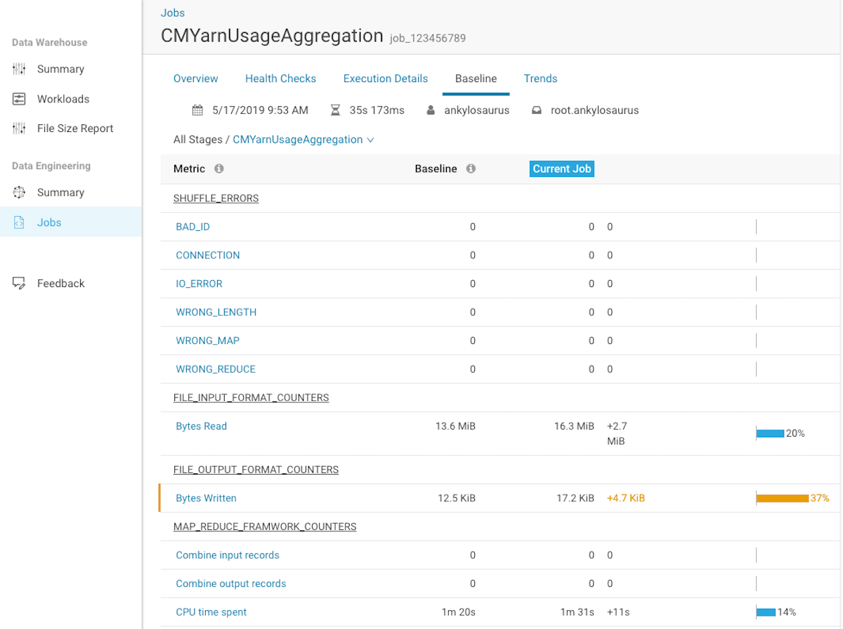
Task: Click the Jobs code-file icon in sidebar
Action: (x=20, y=223)
